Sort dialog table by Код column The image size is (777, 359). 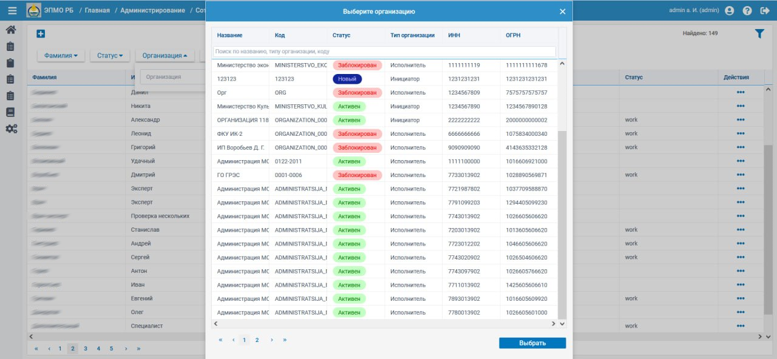point(279,35)
